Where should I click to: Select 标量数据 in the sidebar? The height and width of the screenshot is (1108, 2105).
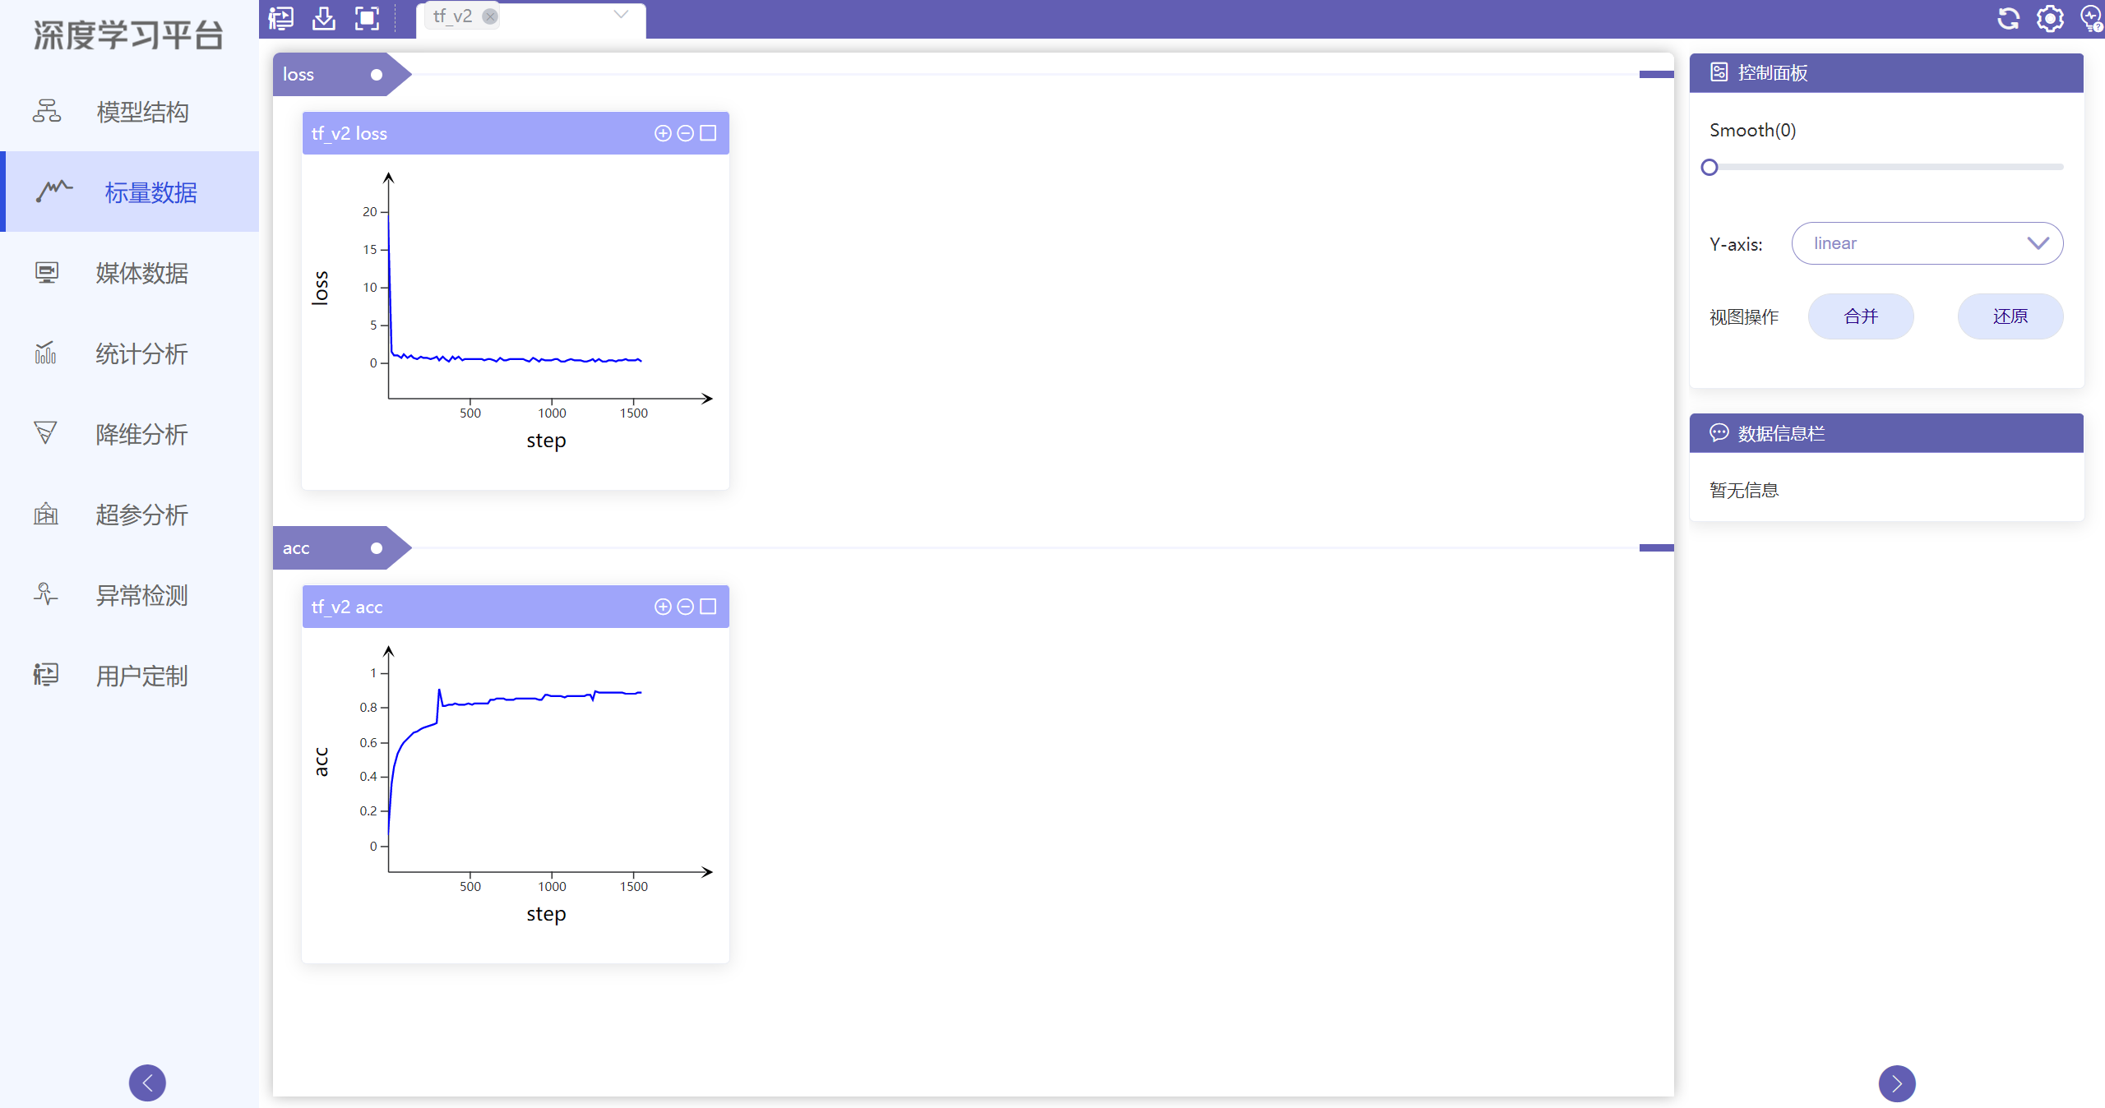129,192
